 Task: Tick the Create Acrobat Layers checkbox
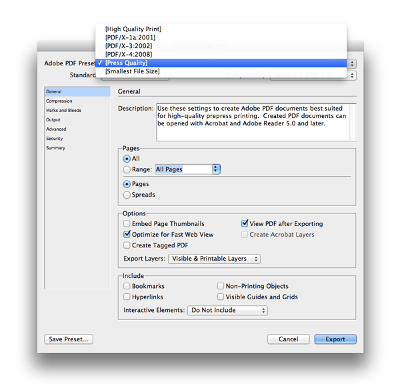pyautogui.click(x=245, y=235)
